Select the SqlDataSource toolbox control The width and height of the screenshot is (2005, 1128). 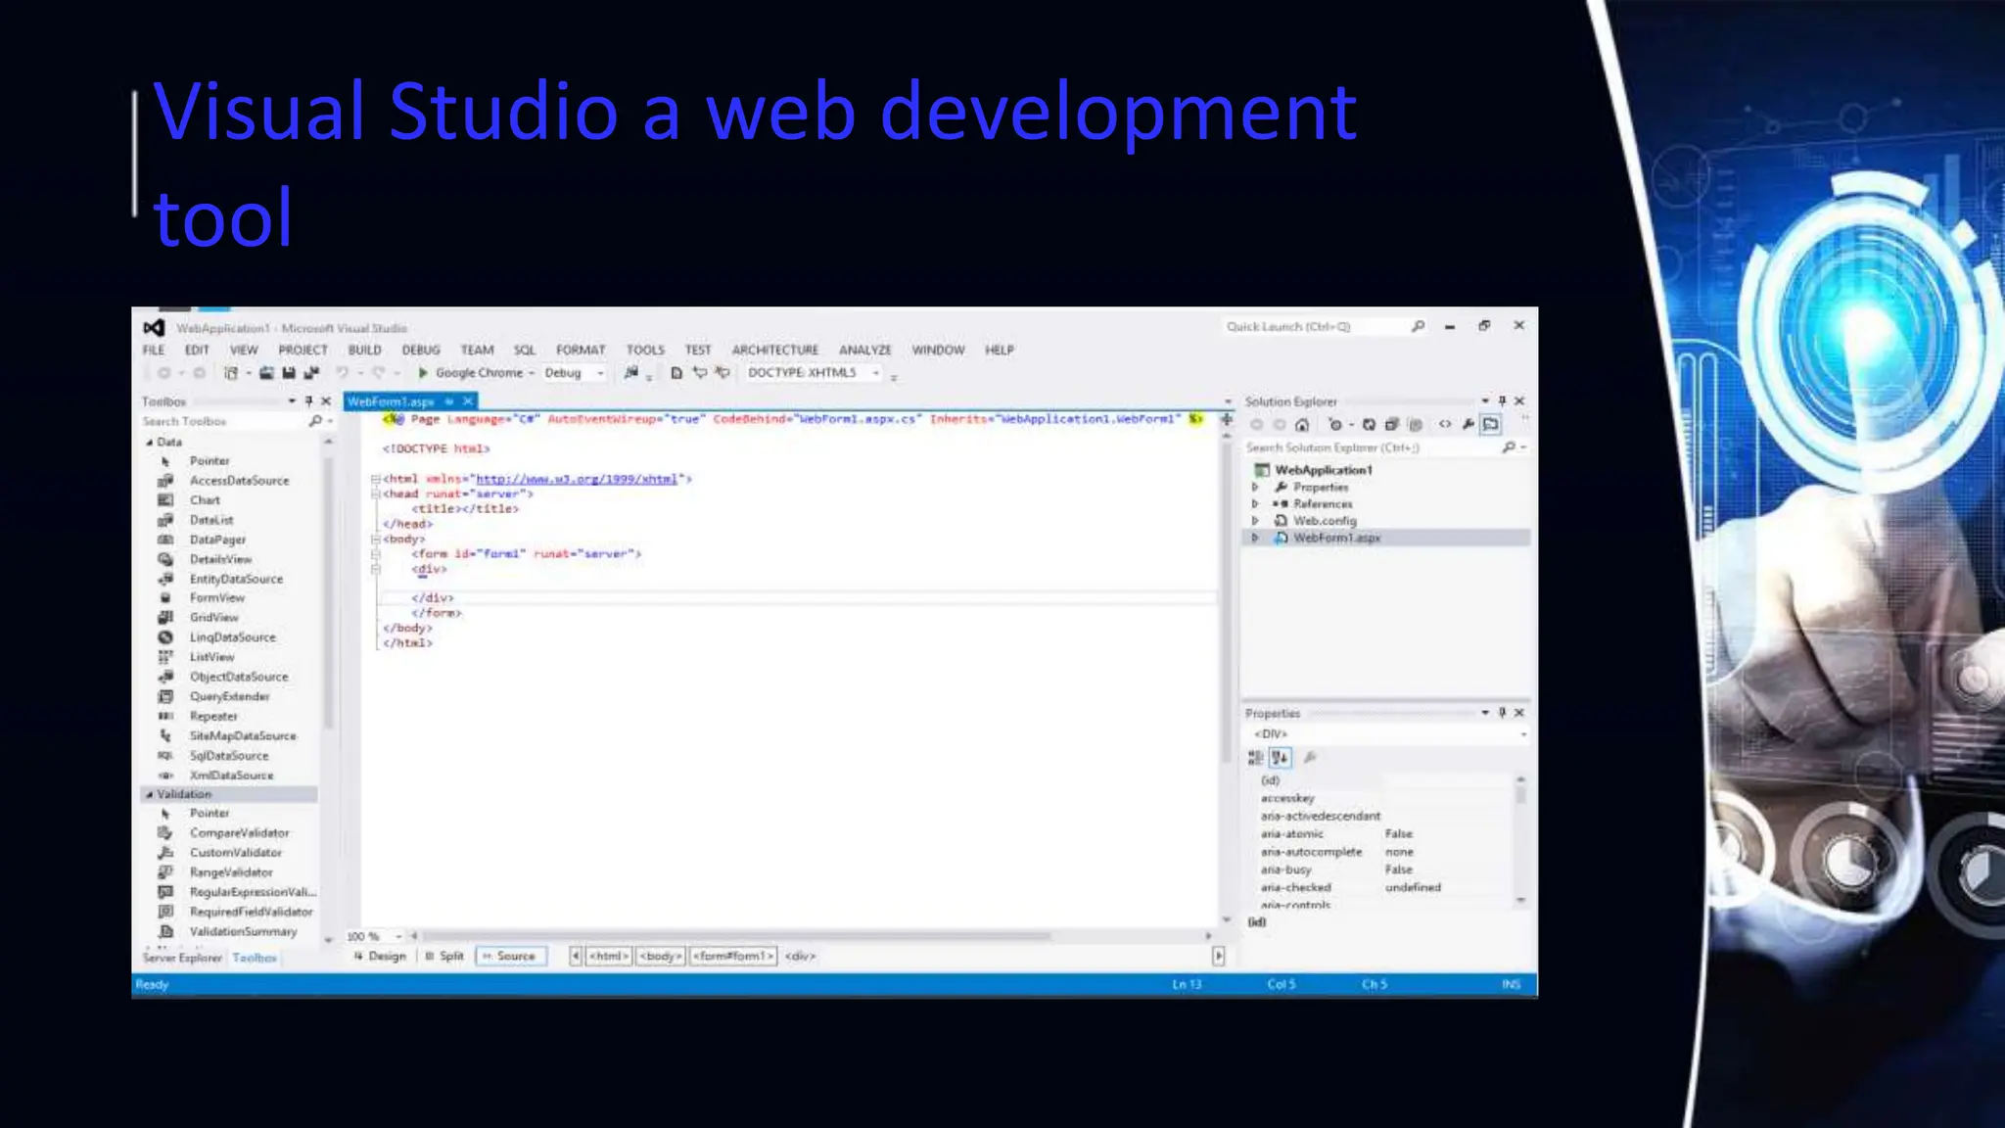[229, 756]
